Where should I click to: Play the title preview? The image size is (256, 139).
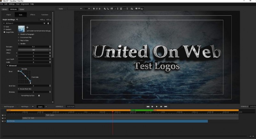coord(156,106)
